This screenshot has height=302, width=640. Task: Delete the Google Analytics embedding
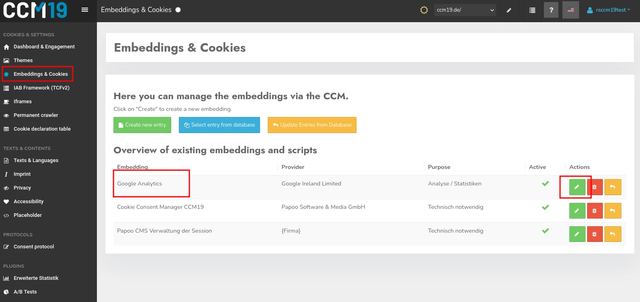594,187
